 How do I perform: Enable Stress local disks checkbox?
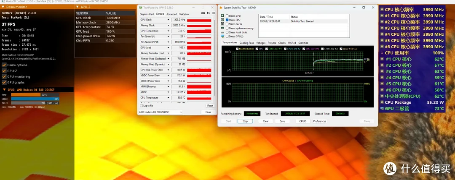click(x=227, y=32)
